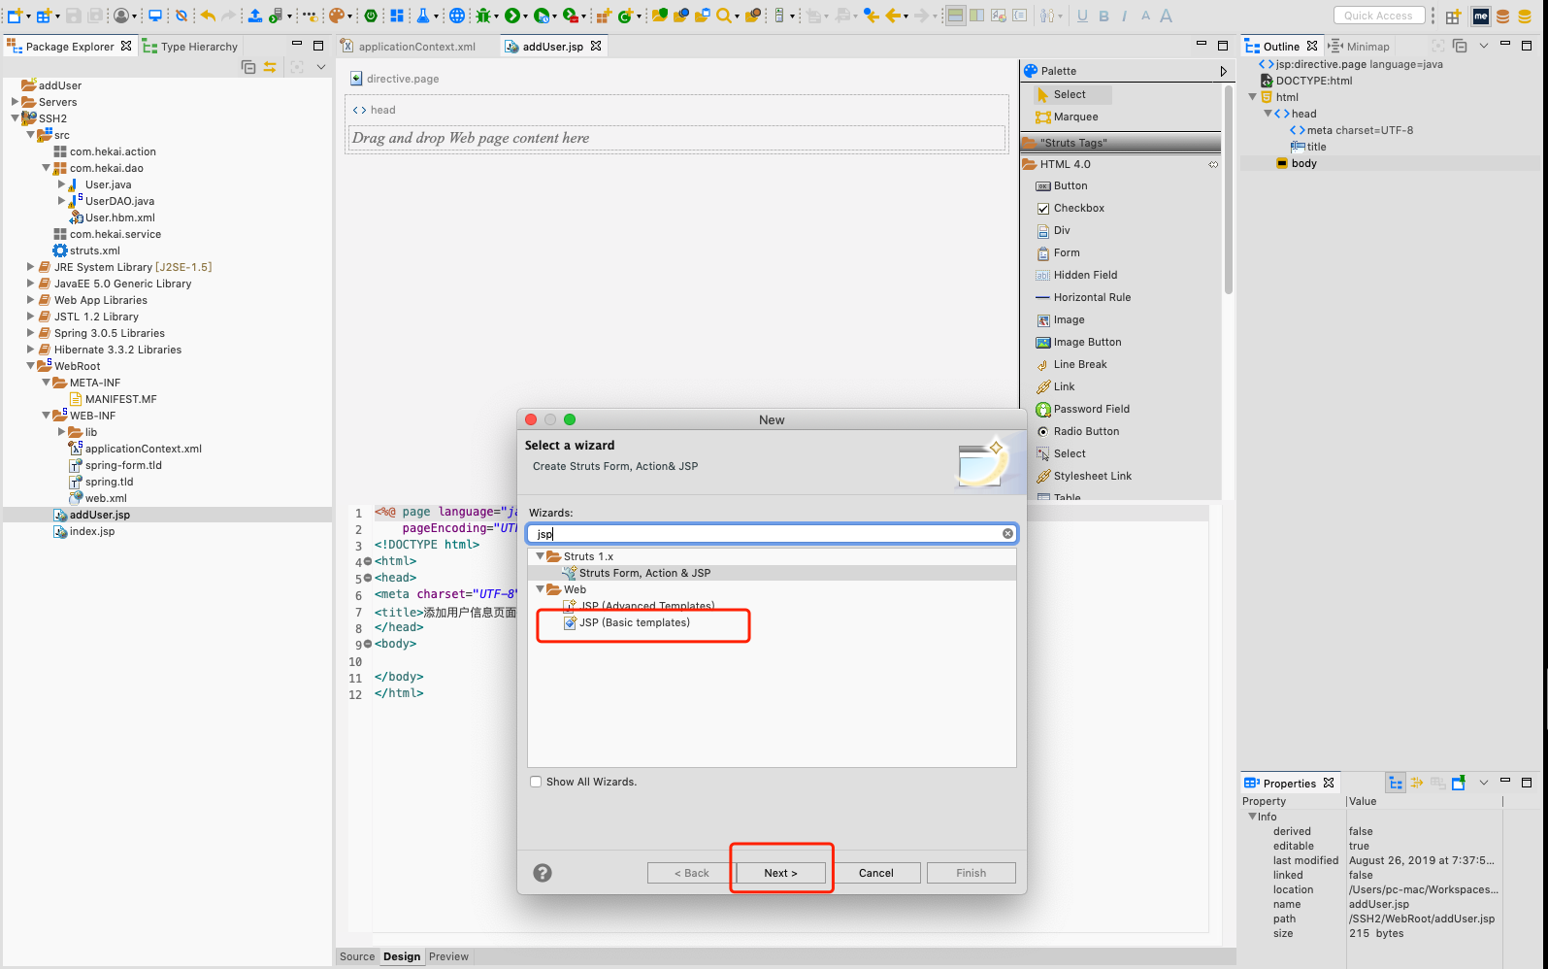Toggle underline U formatting icon
1548x969 pixels.
point(1082,16)
